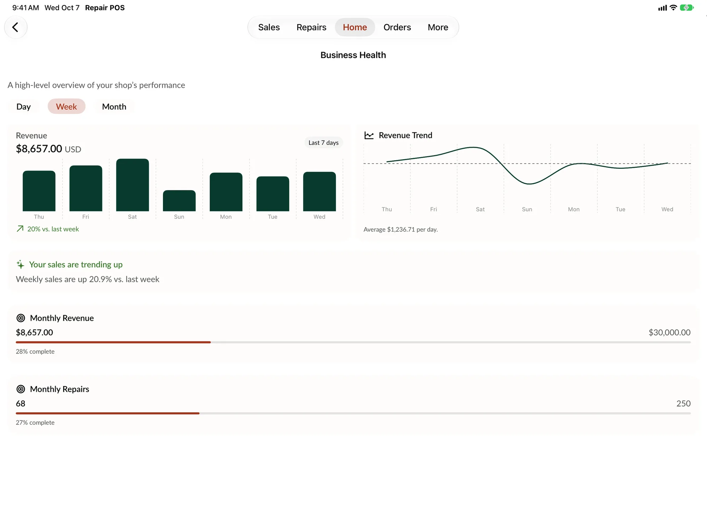Select the Friday revenue bar

(x=86, y=188)
